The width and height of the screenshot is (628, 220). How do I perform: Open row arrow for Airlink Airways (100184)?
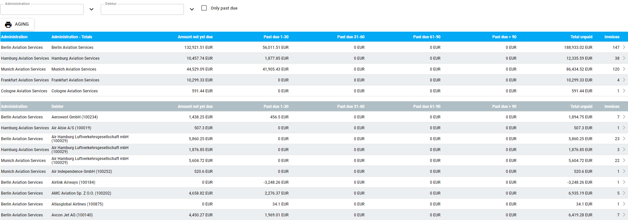click(x=624, y=182)
